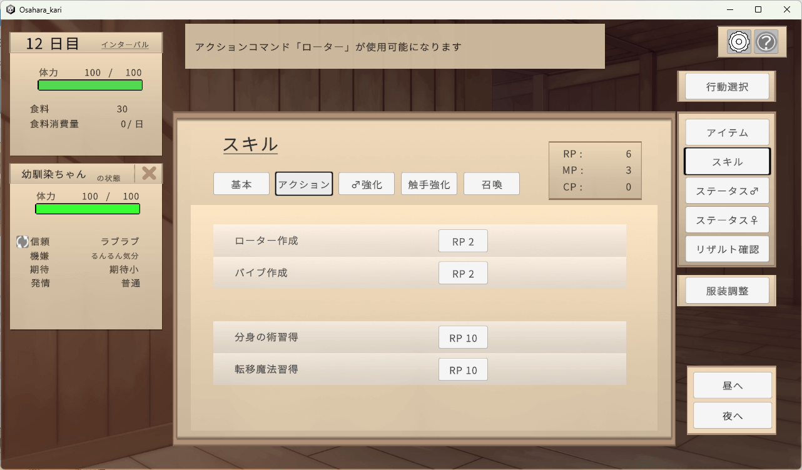Viewport: 802px width, 470px height.
Task: Select the アクション skill tab
Action: pos(304,184)
